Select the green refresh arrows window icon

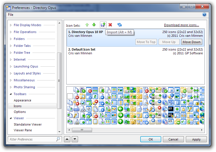(95, 96)
